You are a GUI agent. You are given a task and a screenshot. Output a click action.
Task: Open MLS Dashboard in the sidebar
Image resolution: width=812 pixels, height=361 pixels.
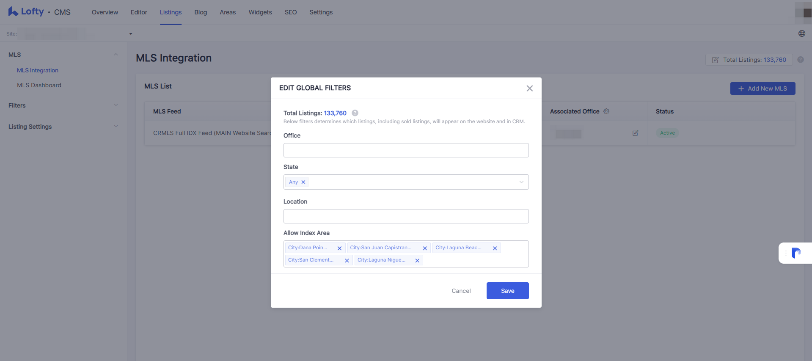pos(39,85)
